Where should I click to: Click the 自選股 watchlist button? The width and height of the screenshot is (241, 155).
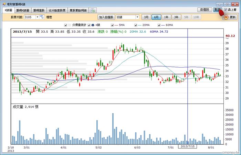(205, 10)
